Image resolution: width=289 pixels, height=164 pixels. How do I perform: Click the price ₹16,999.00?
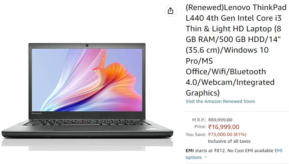[x=224, y=127]
